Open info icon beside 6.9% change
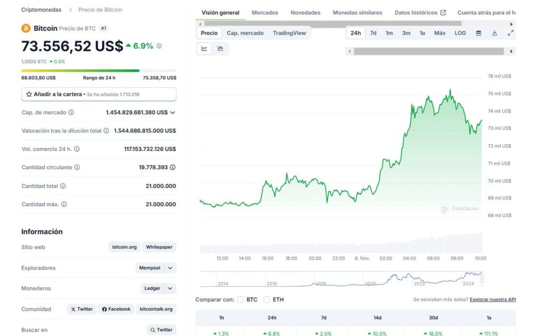This screenshot has height=336, width=540. tap(159, 46)
